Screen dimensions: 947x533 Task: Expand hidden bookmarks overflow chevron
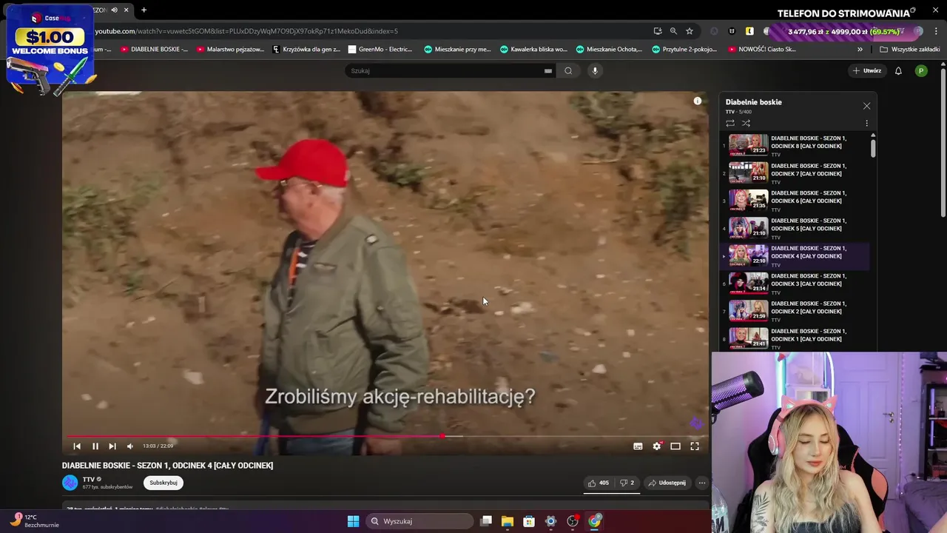(860, 50)
